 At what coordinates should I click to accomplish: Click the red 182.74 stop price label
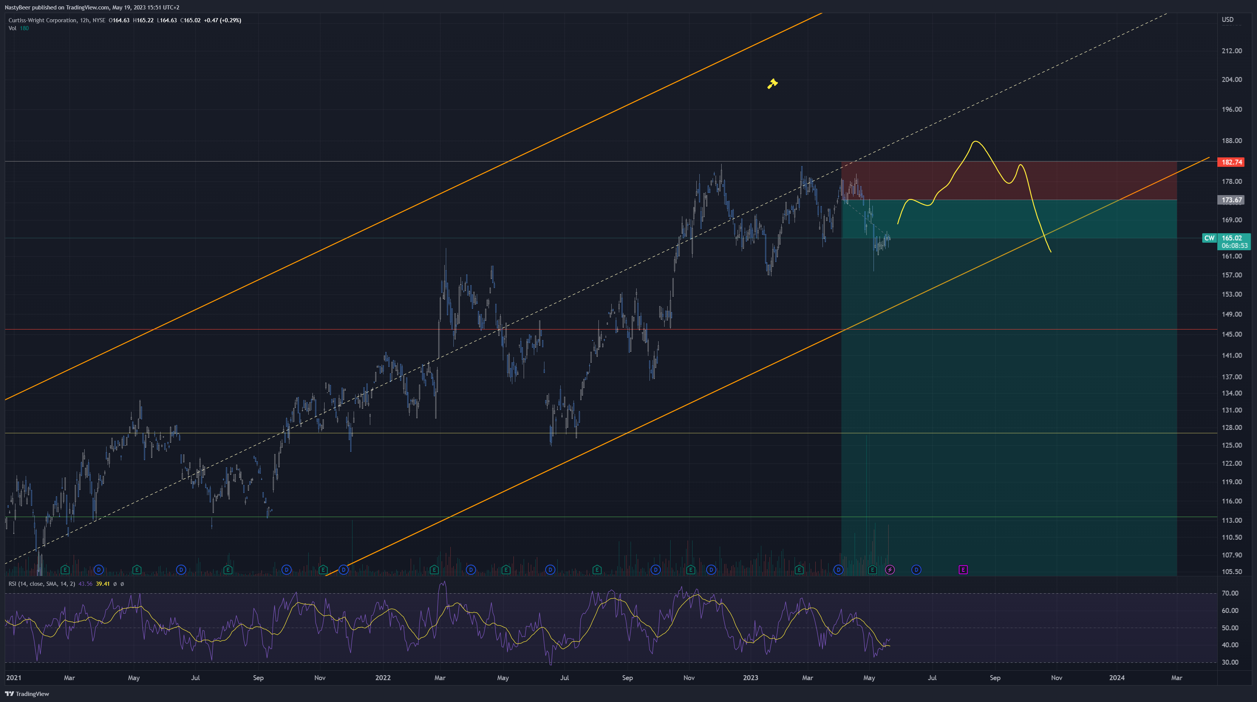[1231, 162]
